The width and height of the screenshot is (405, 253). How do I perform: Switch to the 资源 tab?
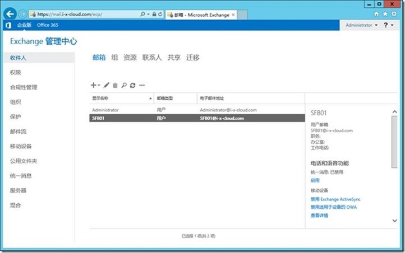point(130,58)
